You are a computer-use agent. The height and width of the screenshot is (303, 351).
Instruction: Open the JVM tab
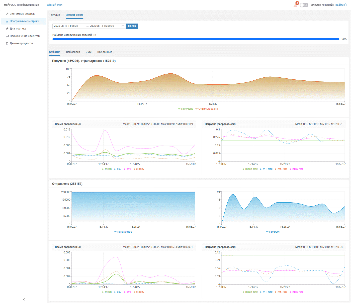pos(89,52)
